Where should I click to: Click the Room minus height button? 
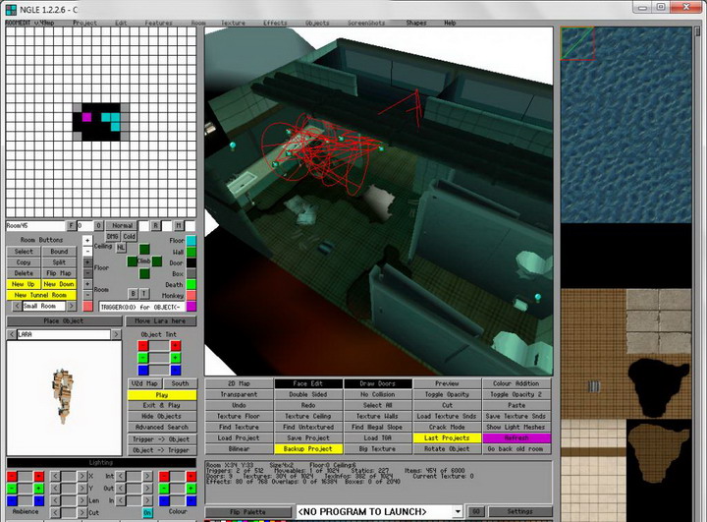point(87,295)
